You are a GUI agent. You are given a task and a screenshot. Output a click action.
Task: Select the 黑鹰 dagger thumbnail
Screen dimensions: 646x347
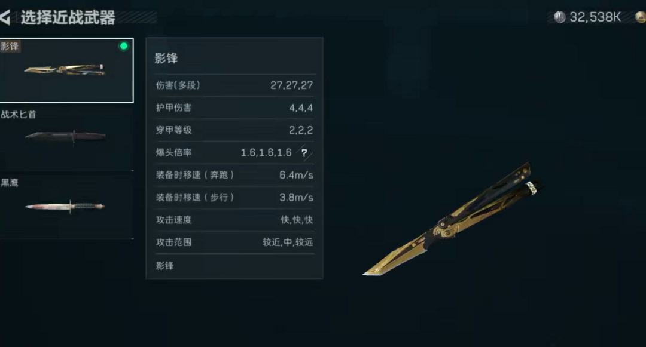pos(66,206)
